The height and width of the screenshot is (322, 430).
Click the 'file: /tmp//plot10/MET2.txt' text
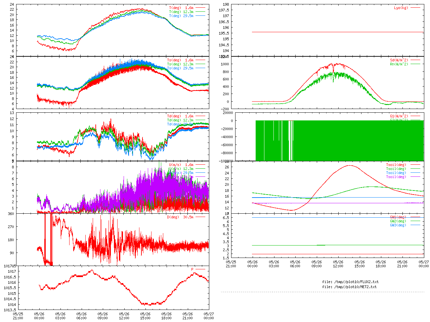tap(349, 287)
